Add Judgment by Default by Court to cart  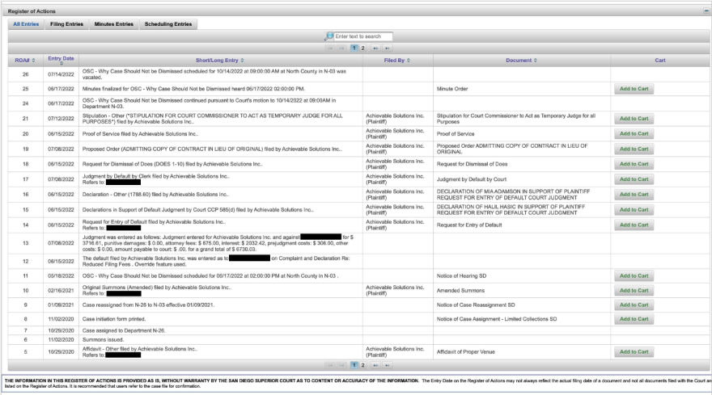[x=634, y=179]
